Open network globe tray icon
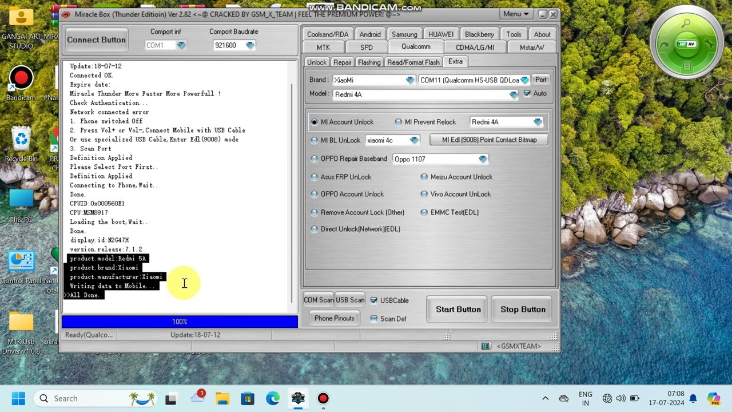Image resolution: width=732 pixels, height=412 pixels. 607,398
